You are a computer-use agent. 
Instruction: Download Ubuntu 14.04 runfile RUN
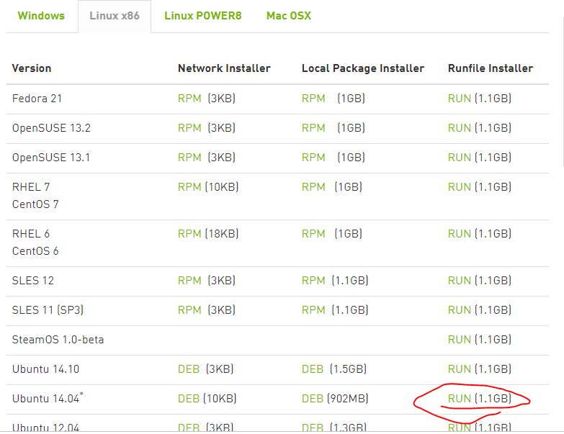tap(460, 399)
